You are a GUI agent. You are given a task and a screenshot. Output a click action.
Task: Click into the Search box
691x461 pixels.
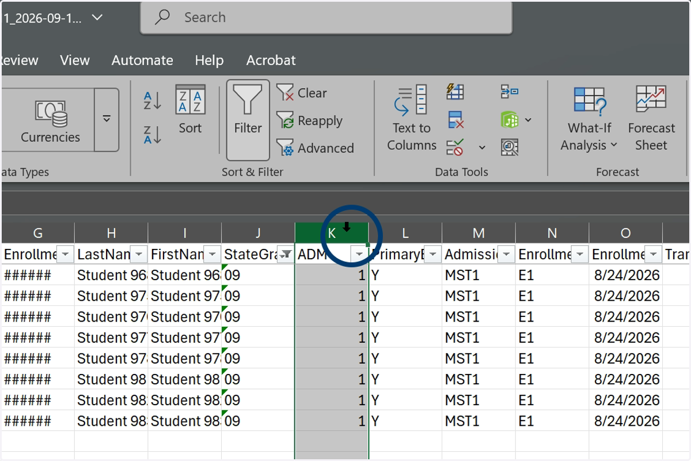coord(326,17)
